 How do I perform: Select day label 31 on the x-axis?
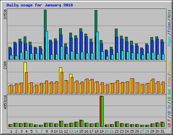(x=162, y=131)
